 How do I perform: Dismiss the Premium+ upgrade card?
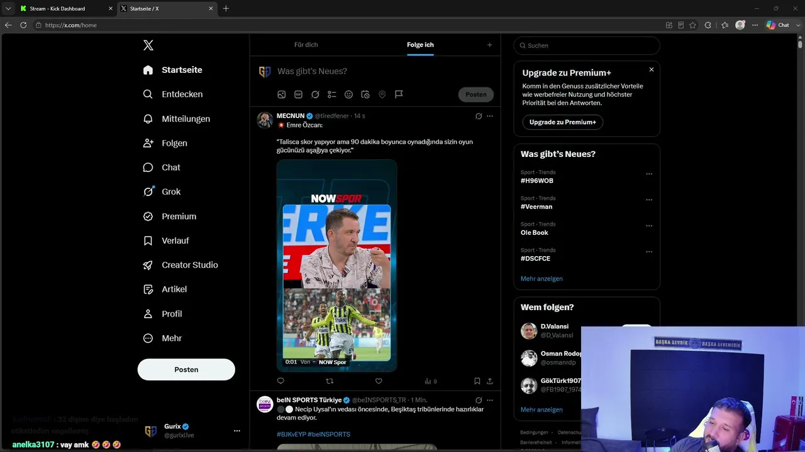click(x=652, y=70)
